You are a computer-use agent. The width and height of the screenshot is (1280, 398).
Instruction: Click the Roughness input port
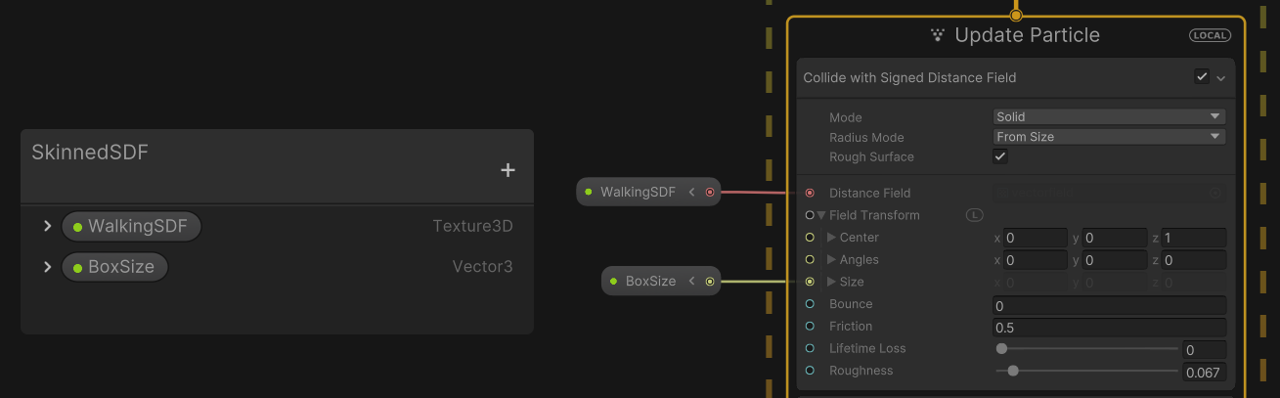pos(810,371)
